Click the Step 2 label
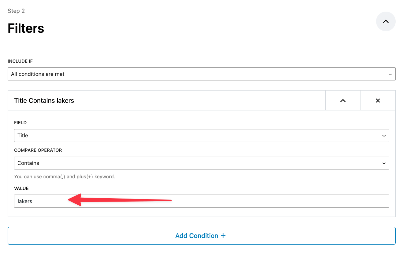Viewport: 403px width, 253px height. [x=16, y=11]
